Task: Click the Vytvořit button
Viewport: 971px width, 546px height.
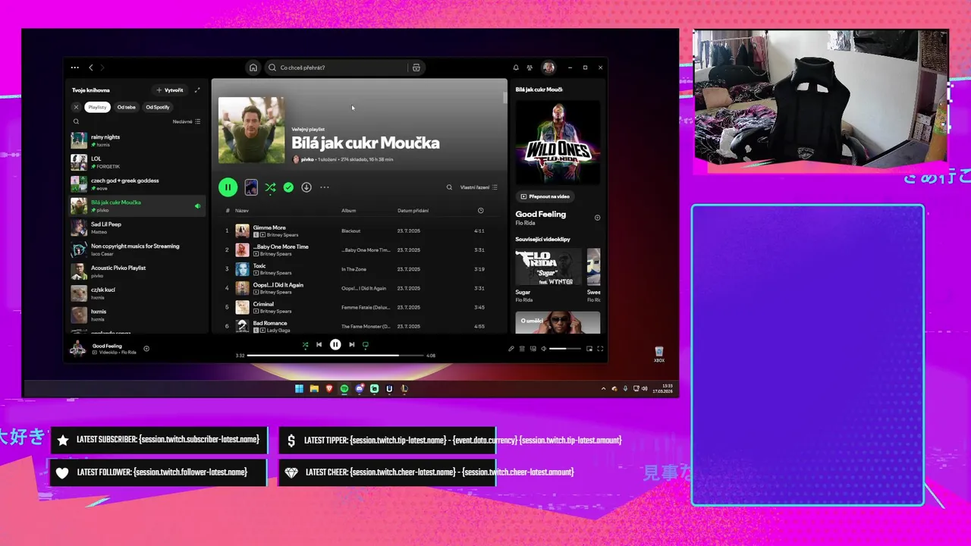Action: [170, 89]
